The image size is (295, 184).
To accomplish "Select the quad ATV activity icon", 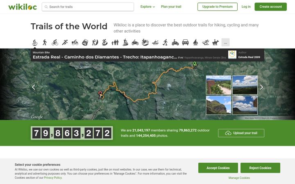I will [175, 43].
